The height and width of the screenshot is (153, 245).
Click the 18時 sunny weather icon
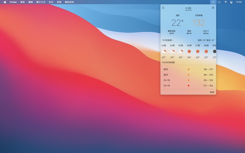pyautogui.click(x=206, y=51)
